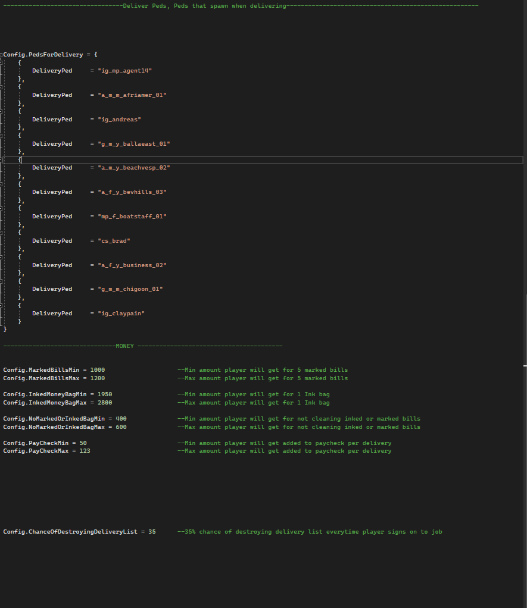Viewport: 527px width, 608px height.
Task: Click the MONEY section divider comment
Action: pyautogui.click(x=124, y=346)
